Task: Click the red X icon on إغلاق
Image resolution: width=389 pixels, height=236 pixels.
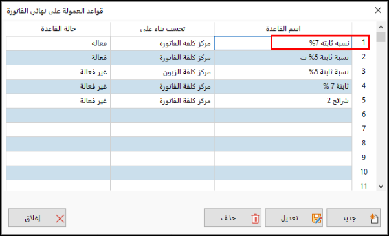Action: (x=60, y=219)
